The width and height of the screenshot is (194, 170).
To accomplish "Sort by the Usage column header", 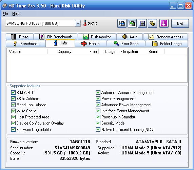I will click(x=108, y=52).
